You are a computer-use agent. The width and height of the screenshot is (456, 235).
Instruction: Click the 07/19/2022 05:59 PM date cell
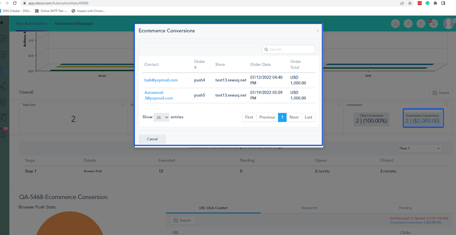(x=266, y=95)
